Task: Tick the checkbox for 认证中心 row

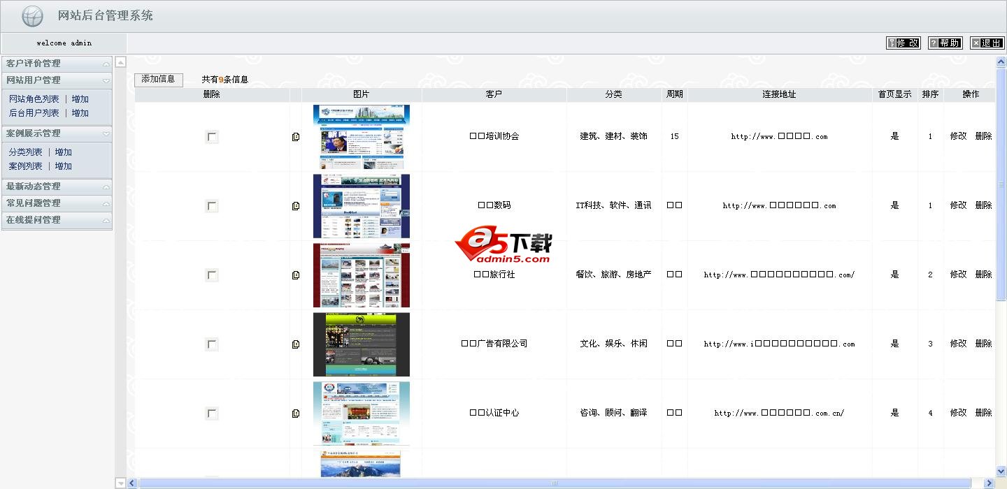Action: click(x=212, y=414)
